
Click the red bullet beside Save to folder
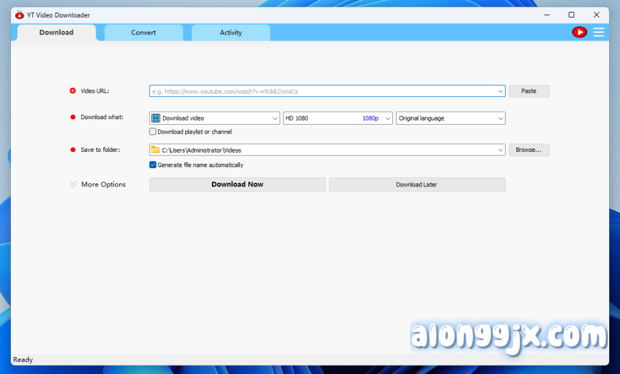pos(73,149)
